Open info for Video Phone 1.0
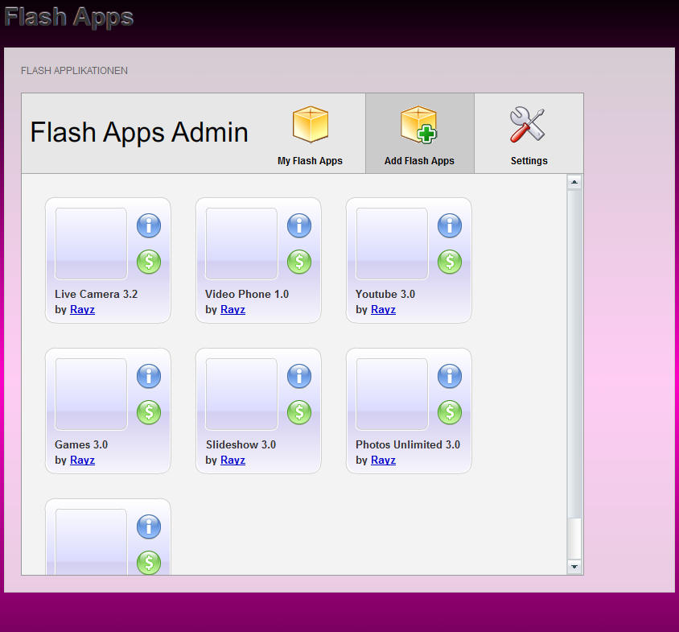Screen dimensions: 679x632 point(299,225)
